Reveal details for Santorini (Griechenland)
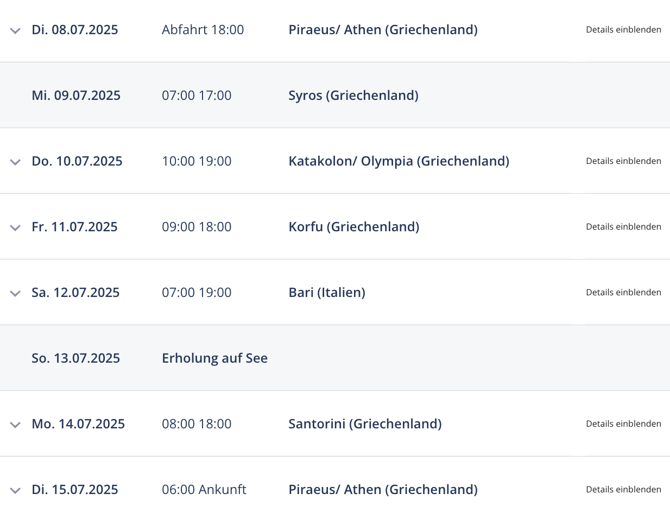Viewport: 670px width, 506px height. (x=623, y=424)
